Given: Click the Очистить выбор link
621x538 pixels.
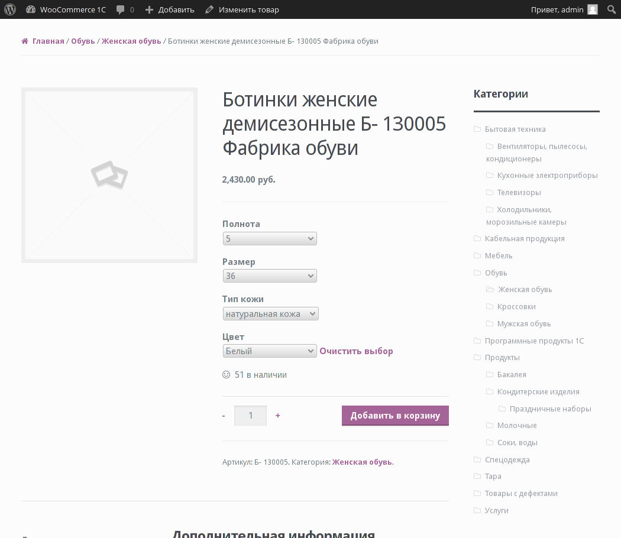Looking at the screenshot, I should click(x=356, y=351).
